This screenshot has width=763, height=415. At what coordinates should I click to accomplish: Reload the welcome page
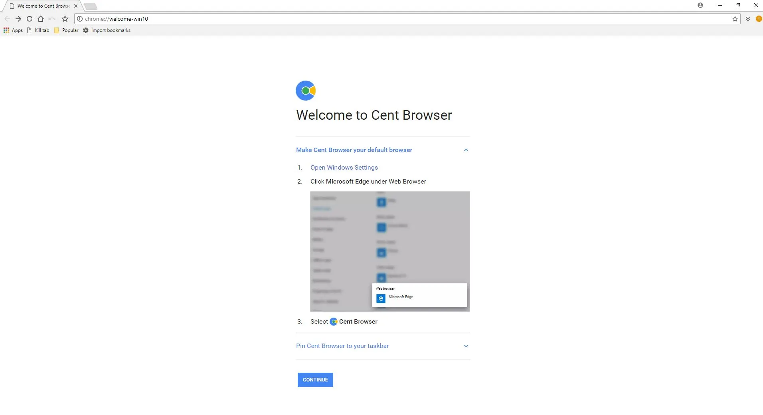coord(30,19)
